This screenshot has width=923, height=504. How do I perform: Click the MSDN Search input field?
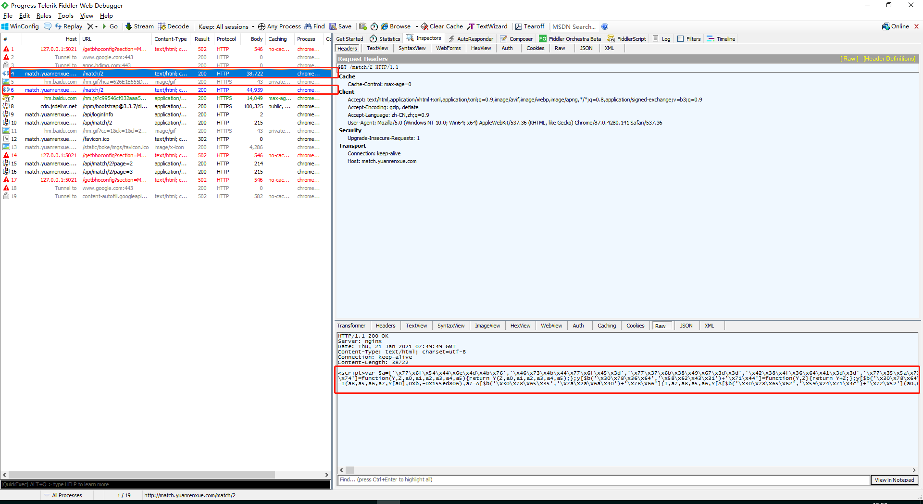point(574,26)
